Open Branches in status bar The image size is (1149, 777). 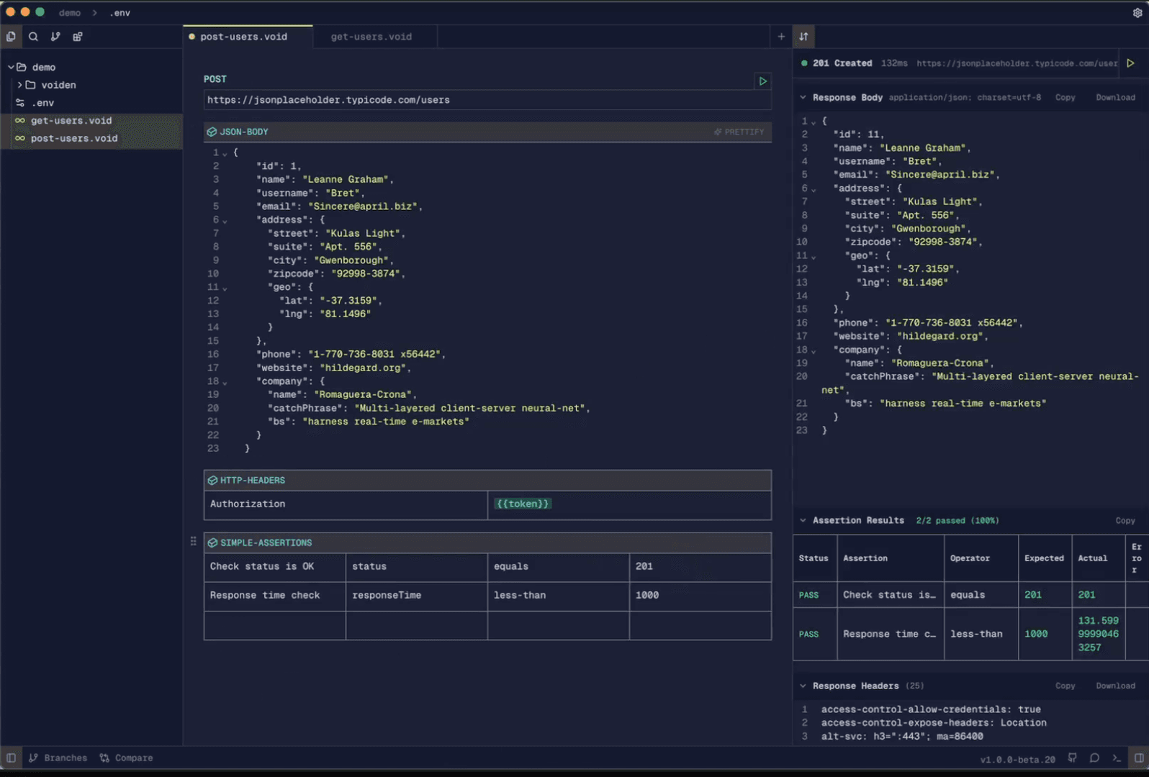coord(58,758)
